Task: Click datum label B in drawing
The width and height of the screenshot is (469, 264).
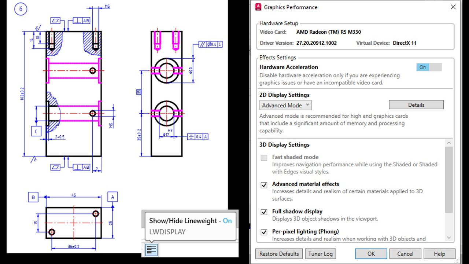Action: [x=33, y=197]
